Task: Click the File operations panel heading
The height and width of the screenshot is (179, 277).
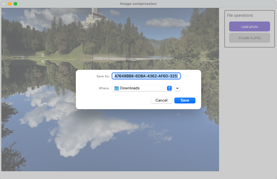Action: [240, 15]
